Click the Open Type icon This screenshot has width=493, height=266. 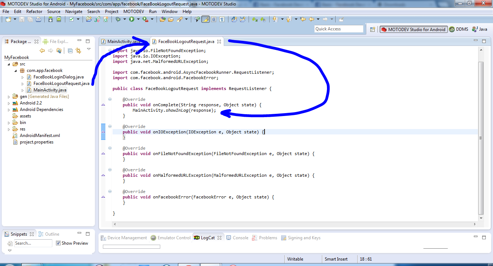[162, 19]
